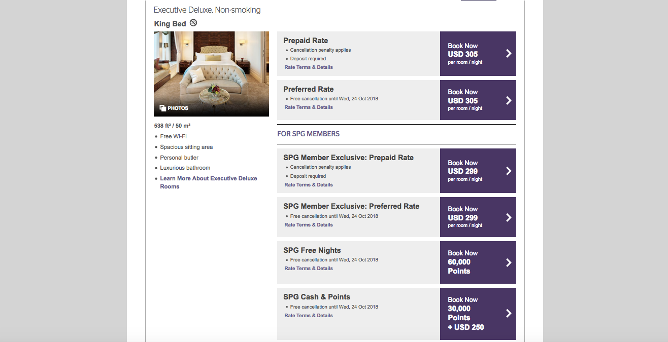Viewport: 668px width, 342px height.
Task: Open Rate Terms & Details for Prepaid Rate
Action: 309,67
